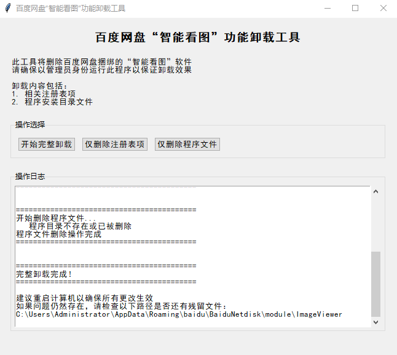Click the log scrollbar up arrow
Viewport: 397px width, 355px height.
[375, 191]
